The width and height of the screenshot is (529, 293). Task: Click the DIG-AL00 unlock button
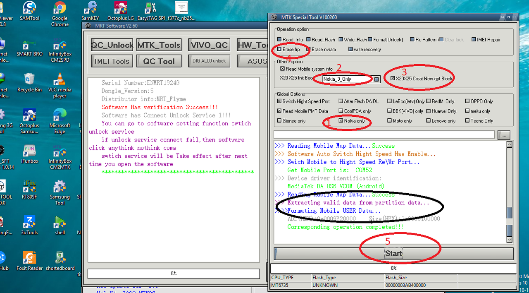209,61
